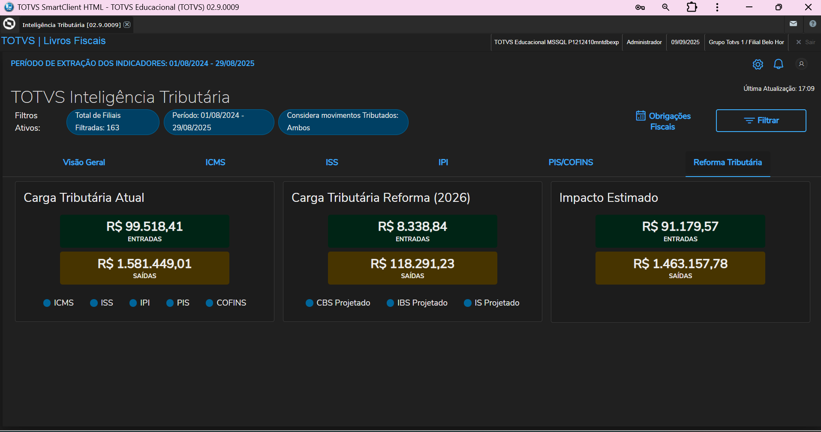Screen dimensions: 821x432
Task: Open the user profile avatar
Action: [801, 64]
